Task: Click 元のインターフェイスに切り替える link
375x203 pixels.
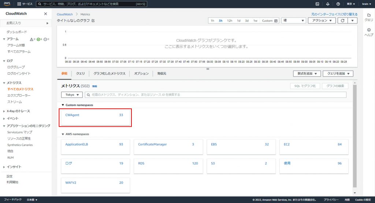Action: [x=334, y=14]
